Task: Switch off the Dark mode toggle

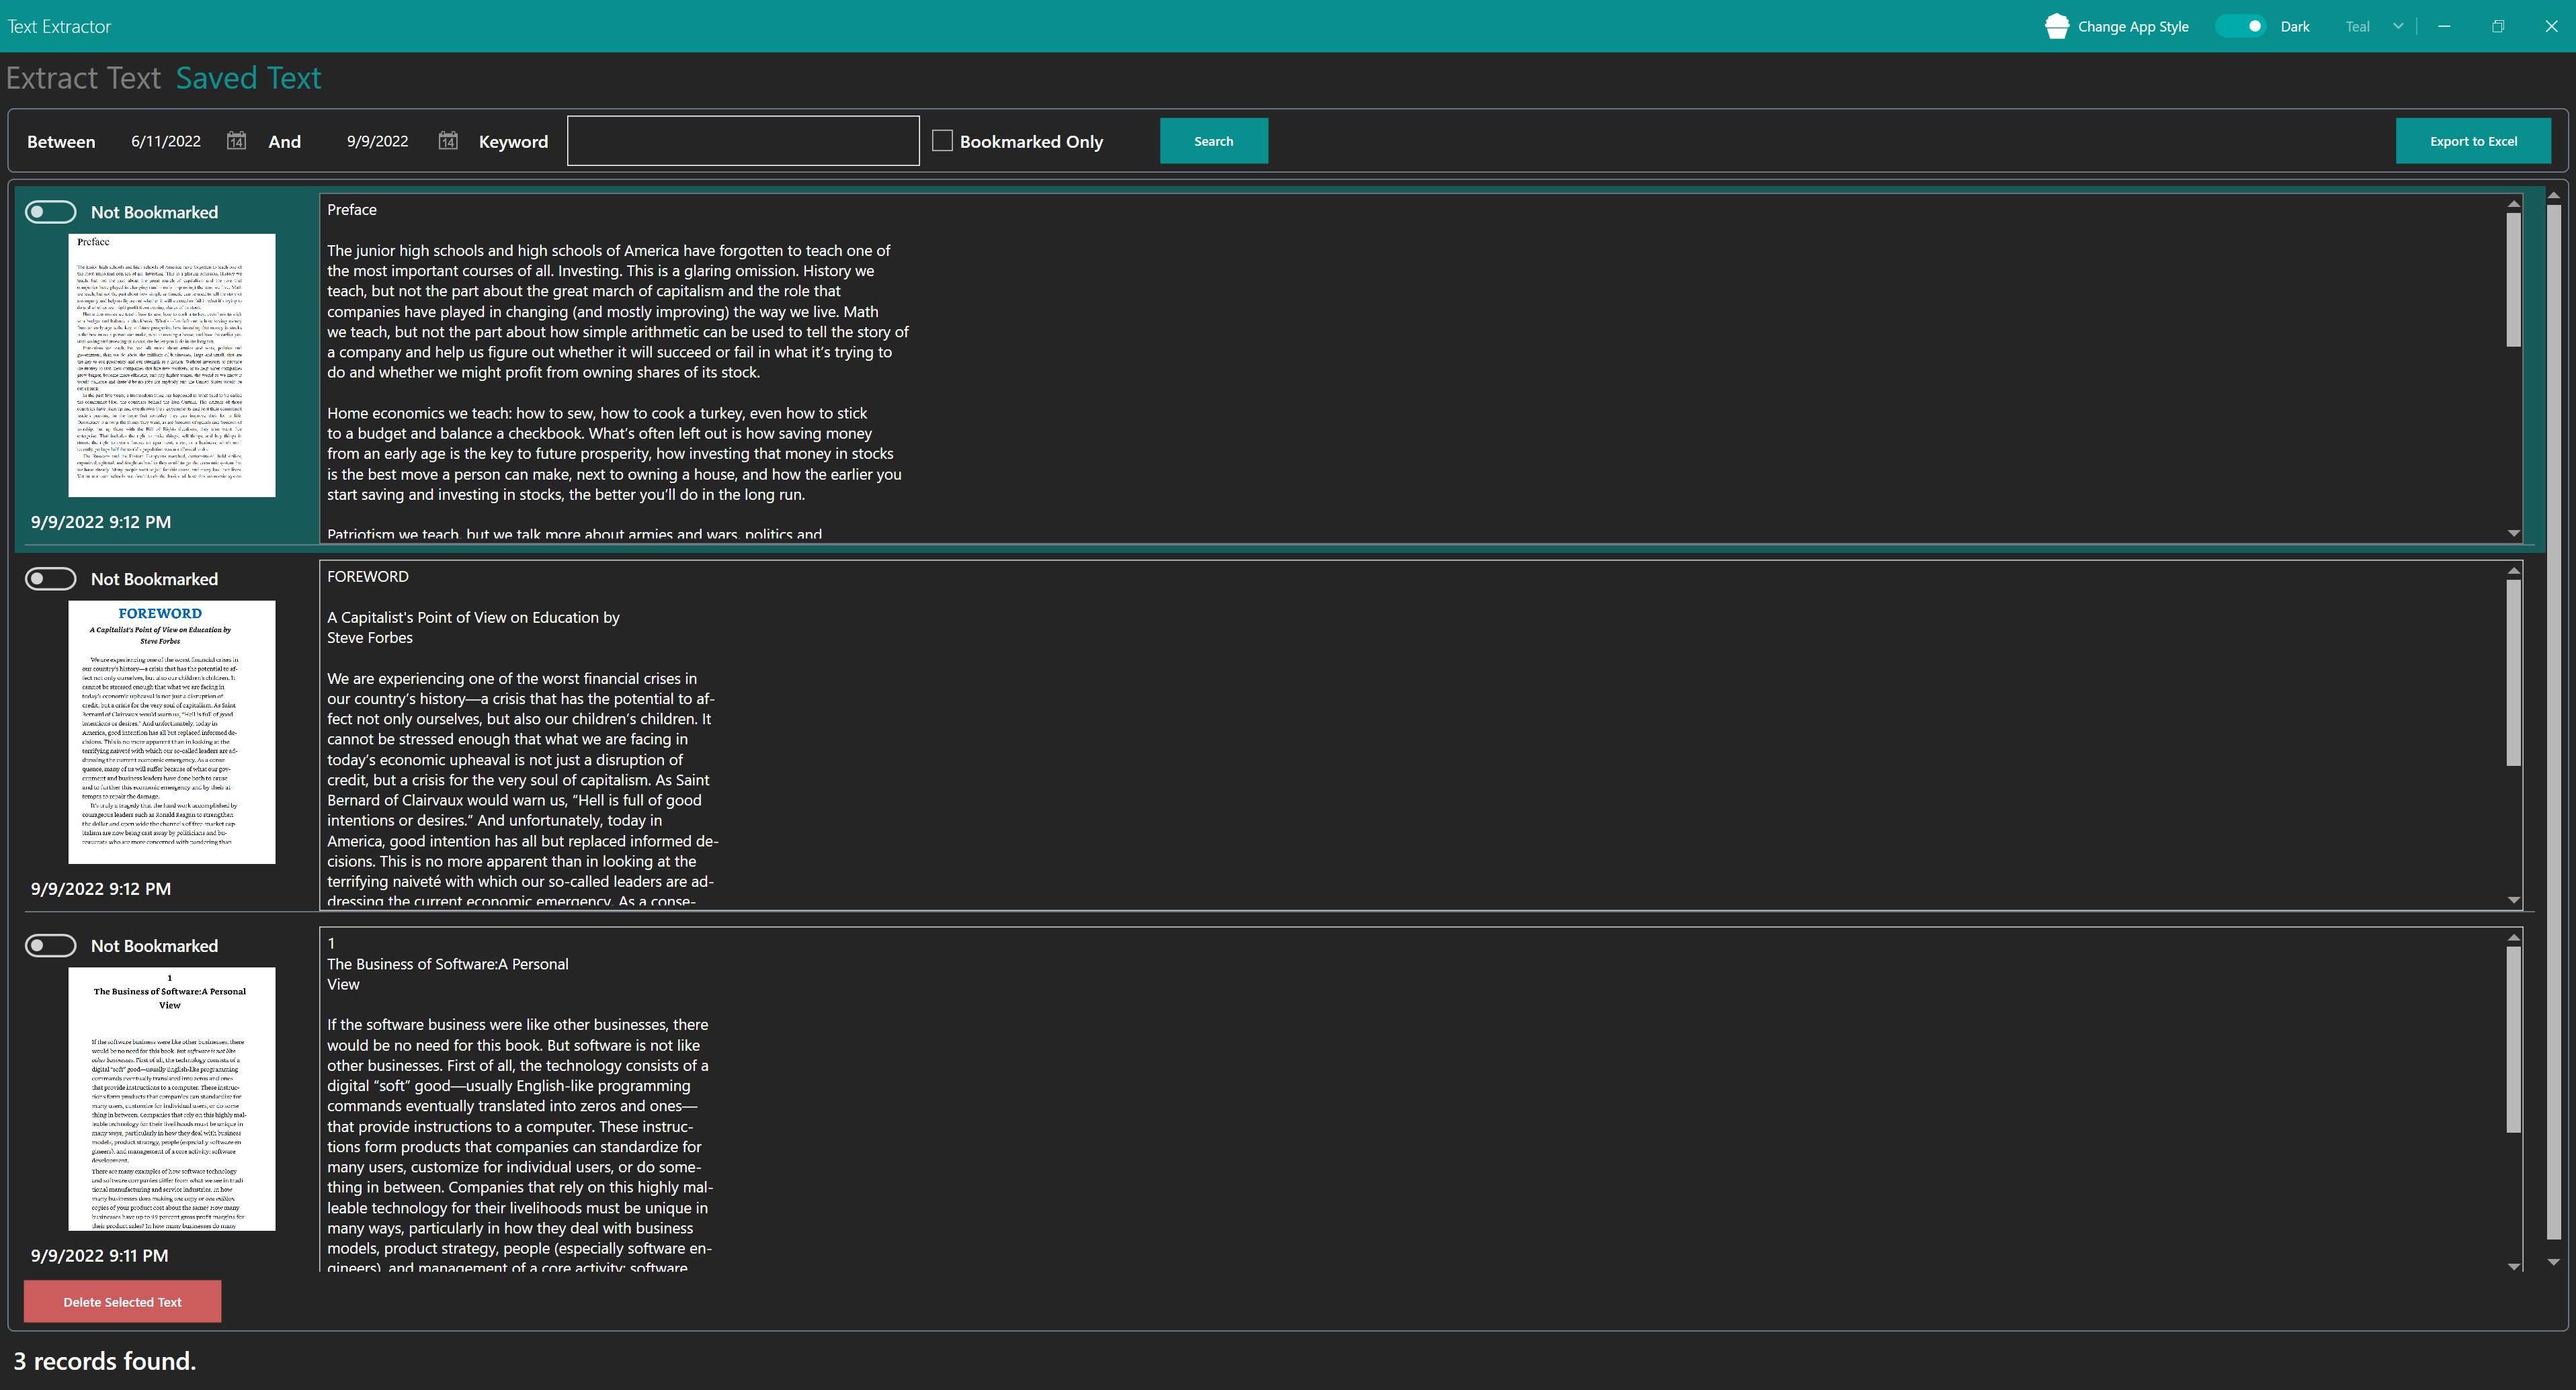Action: [2240, 26]
